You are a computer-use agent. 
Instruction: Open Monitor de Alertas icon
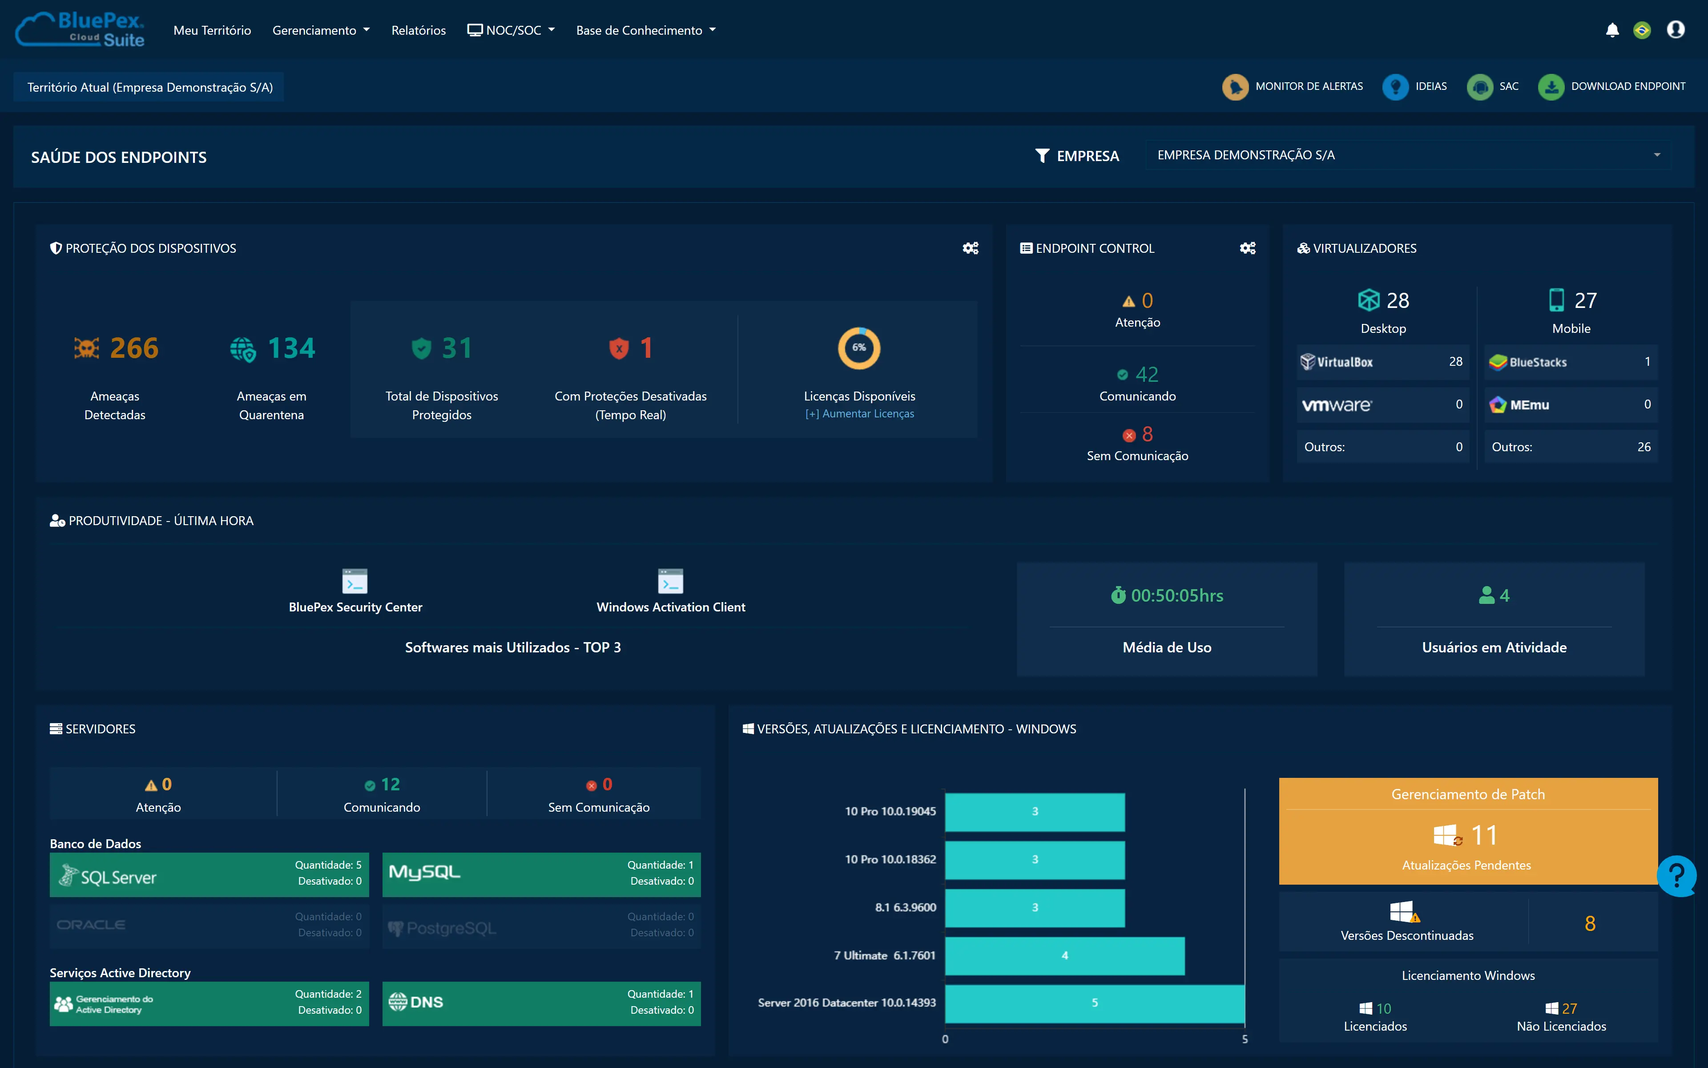click(1235, 87)
